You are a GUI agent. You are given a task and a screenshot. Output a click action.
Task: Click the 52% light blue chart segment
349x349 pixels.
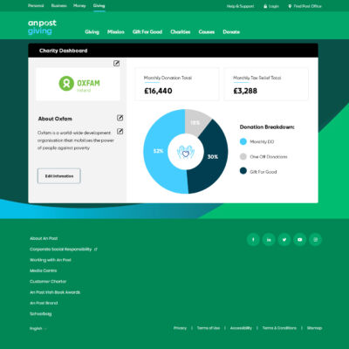pyautogui.click(x=159, y=151)
